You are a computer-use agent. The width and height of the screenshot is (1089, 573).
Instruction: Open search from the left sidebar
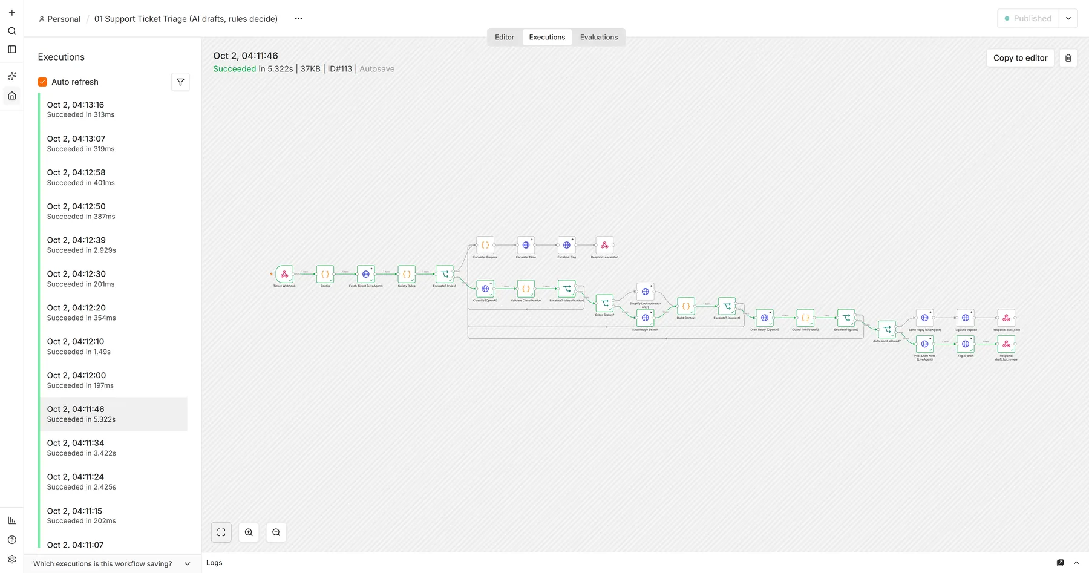pyautogui.click(x=12, y=31)
